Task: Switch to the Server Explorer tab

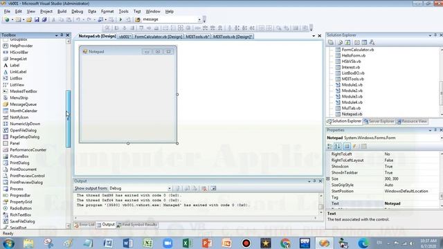Action: 379,122
